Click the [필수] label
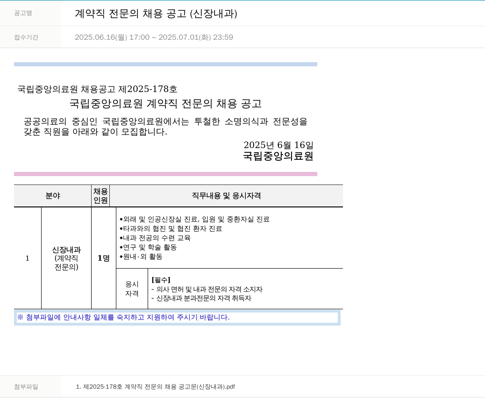485x398 pixels. [x=161, y=280]
